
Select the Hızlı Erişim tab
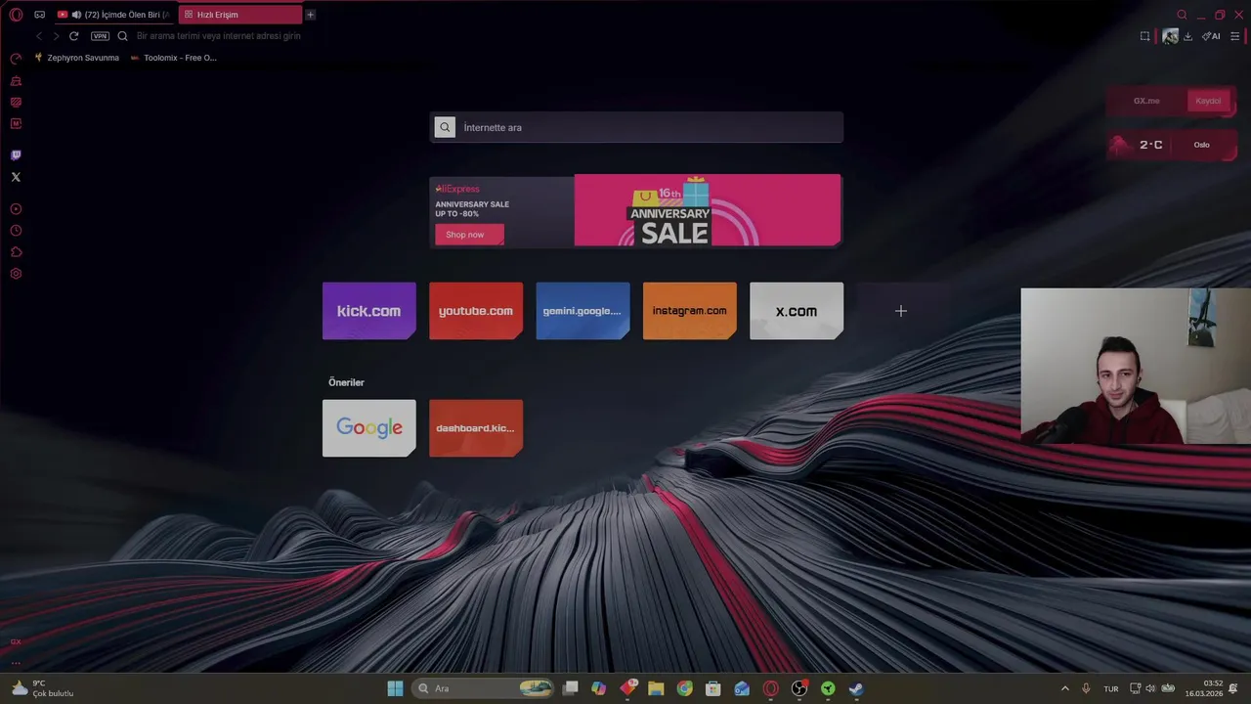tap(240, 15)
